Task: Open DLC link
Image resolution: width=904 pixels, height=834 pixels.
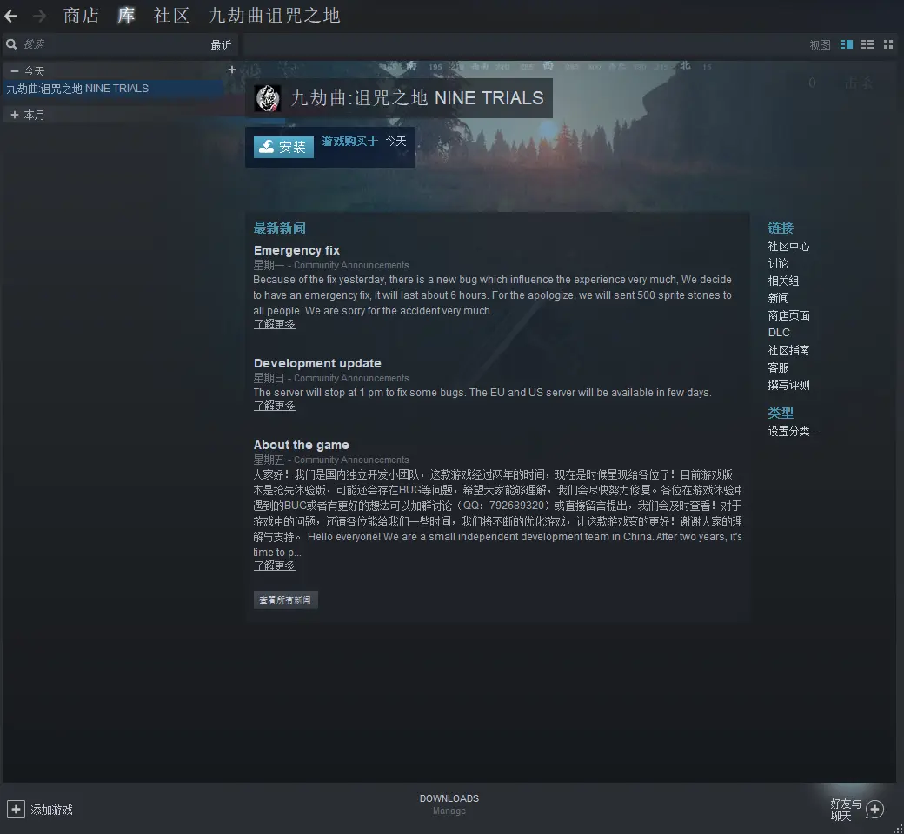Action: pyautogui.click(x=778, y=333)
